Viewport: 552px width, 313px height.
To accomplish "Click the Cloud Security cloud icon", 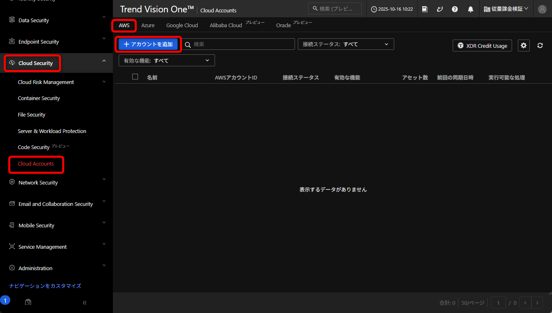I will [x=12, y=63].
